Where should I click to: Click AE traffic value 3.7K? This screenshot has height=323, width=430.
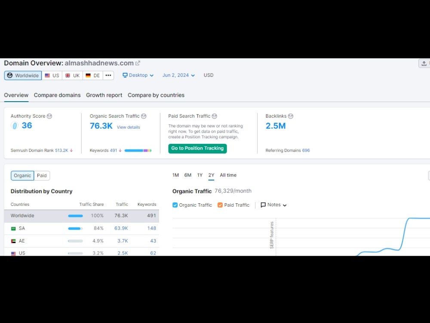pos(123,241)
